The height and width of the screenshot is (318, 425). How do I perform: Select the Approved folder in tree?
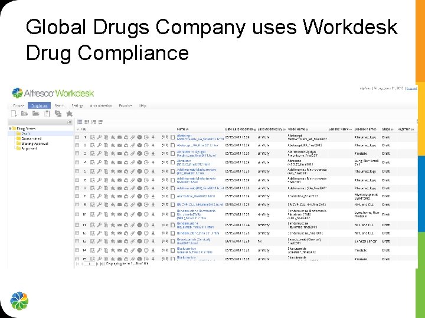coord(27,148)
